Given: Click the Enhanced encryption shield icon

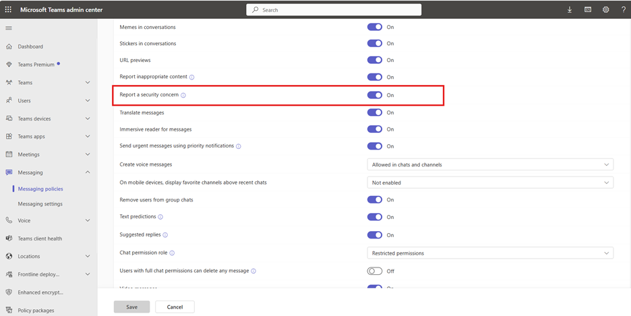Looking at the screenshot, I should (9, 292).
